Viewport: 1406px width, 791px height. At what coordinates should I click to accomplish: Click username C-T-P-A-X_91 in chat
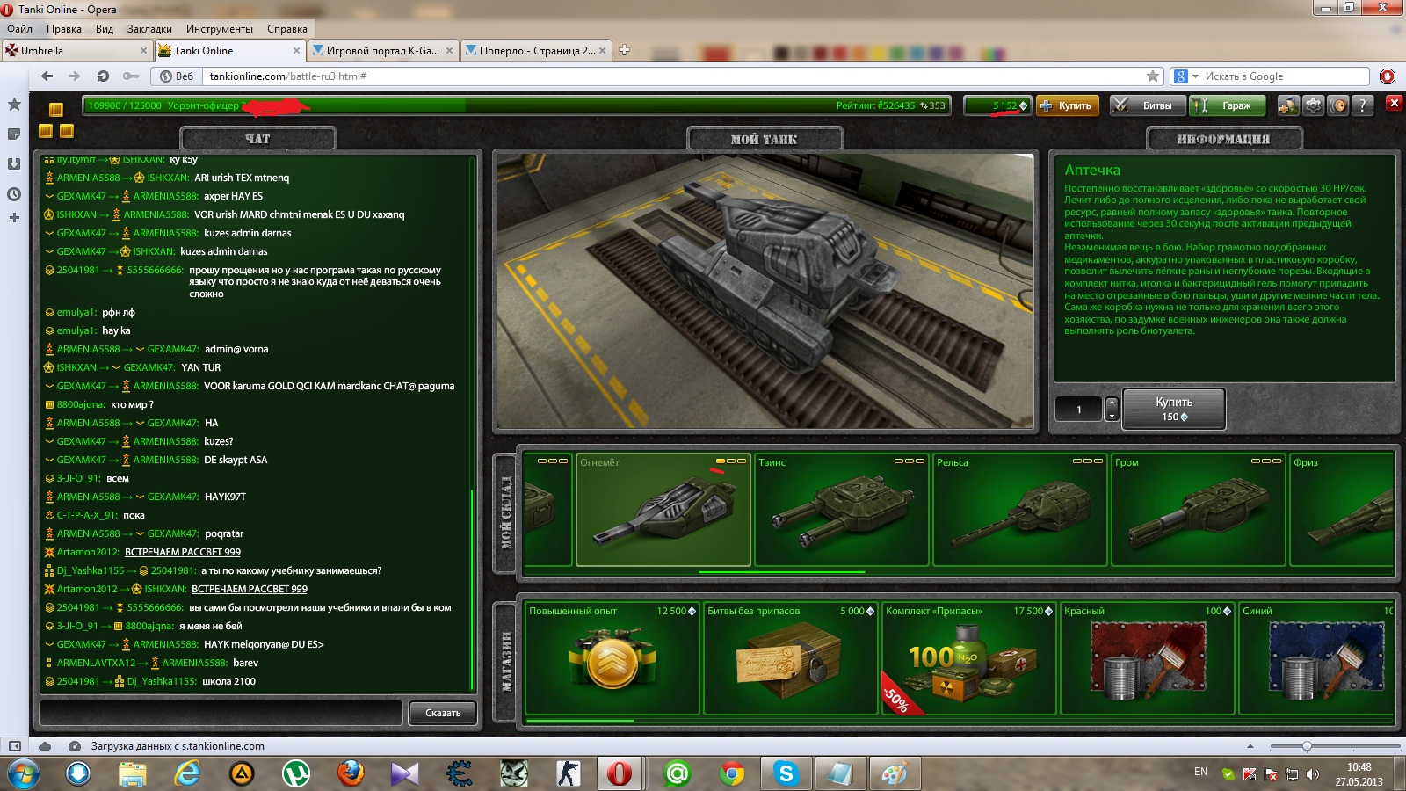(x=87, y=515)
